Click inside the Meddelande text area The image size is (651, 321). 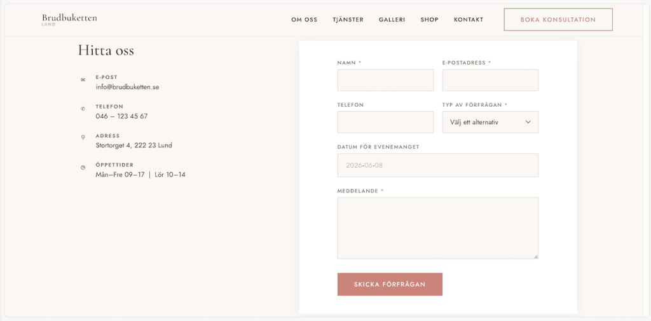pyautogui.click(x=438, y=228)
